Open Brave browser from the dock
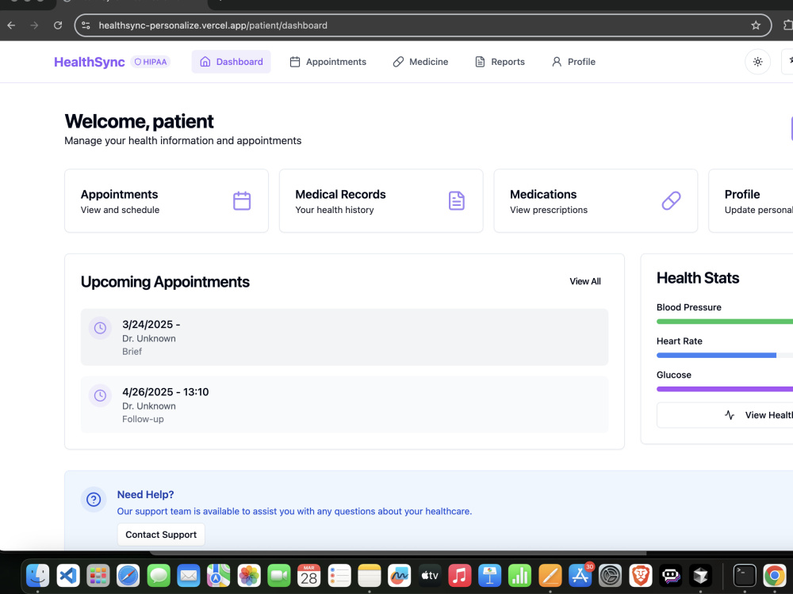 tap(641, 576)
